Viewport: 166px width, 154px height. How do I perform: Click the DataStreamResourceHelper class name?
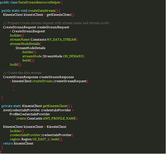tap(39, 2)
